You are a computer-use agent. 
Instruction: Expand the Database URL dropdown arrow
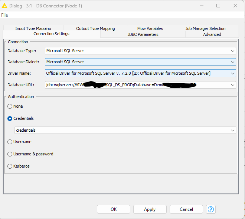click(233, 85)
